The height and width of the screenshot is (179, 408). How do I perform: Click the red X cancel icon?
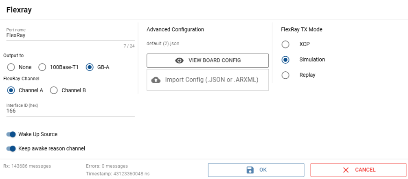pos(346,170)
